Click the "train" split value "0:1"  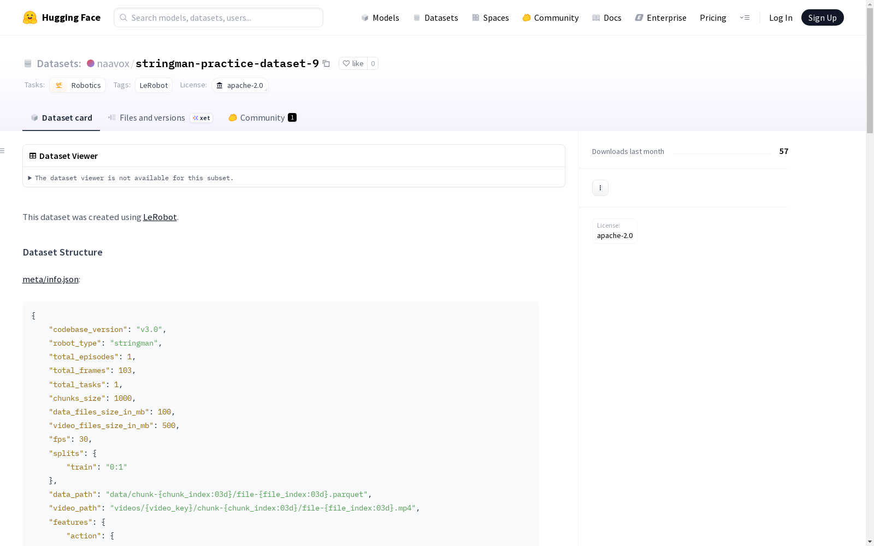point(116,467)
